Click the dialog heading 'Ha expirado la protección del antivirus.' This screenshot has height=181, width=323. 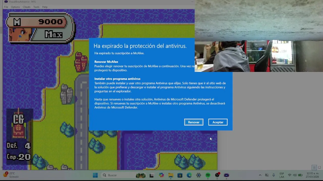coord(140,46)
